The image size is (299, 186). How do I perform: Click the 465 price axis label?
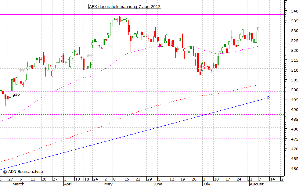click(295, 159)
